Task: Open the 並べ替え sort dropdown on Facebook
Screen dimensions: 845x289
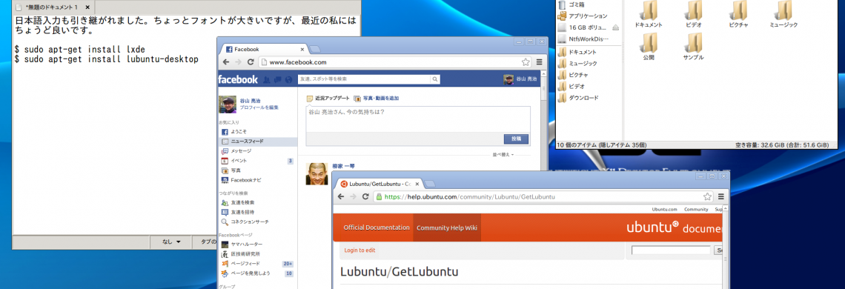Action: click(503, 155)
